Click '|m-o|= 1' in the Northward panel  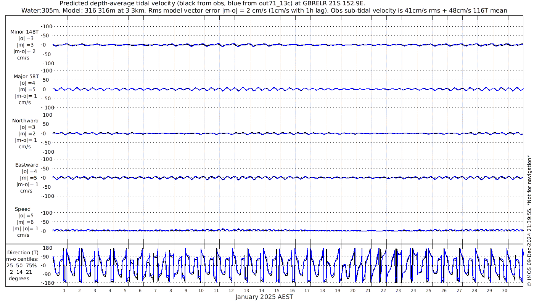(x=26, y=140)
